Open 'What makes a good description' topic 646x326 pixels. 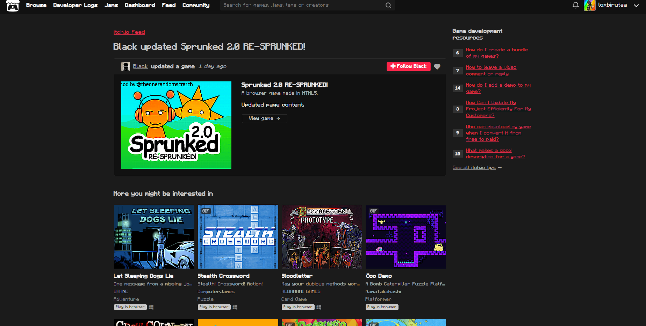coord(495,153)
